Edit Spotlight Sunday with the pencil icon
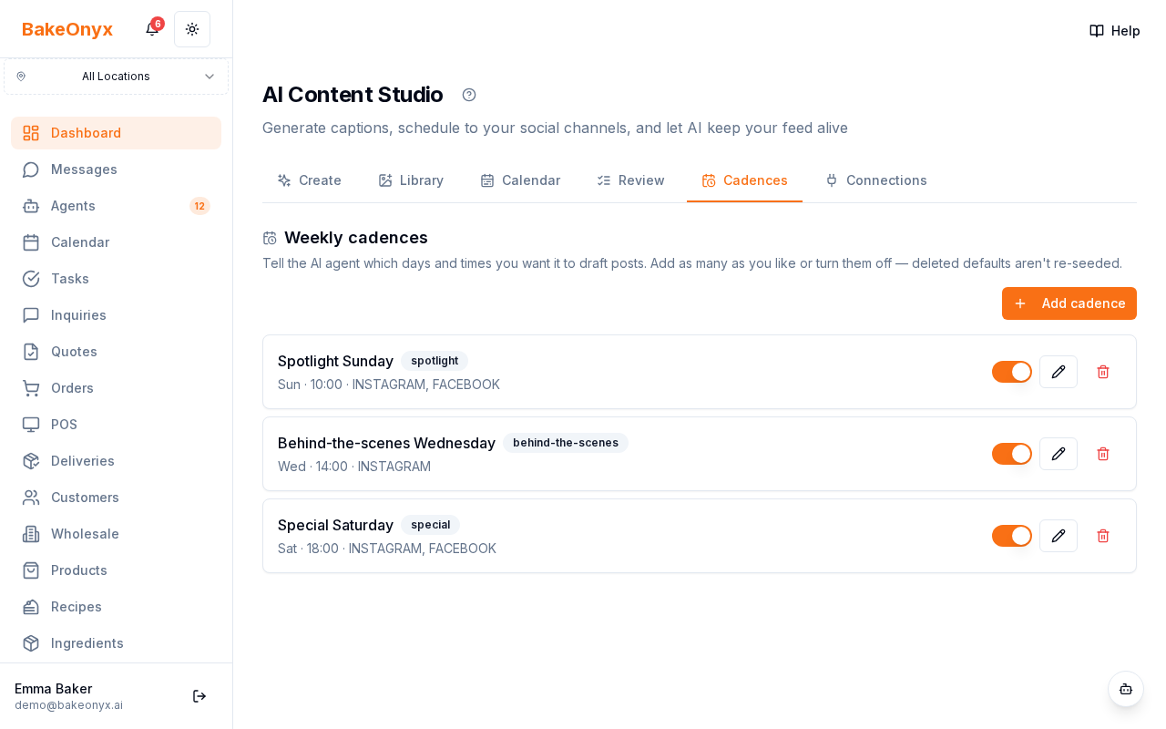 [1059, 372]
